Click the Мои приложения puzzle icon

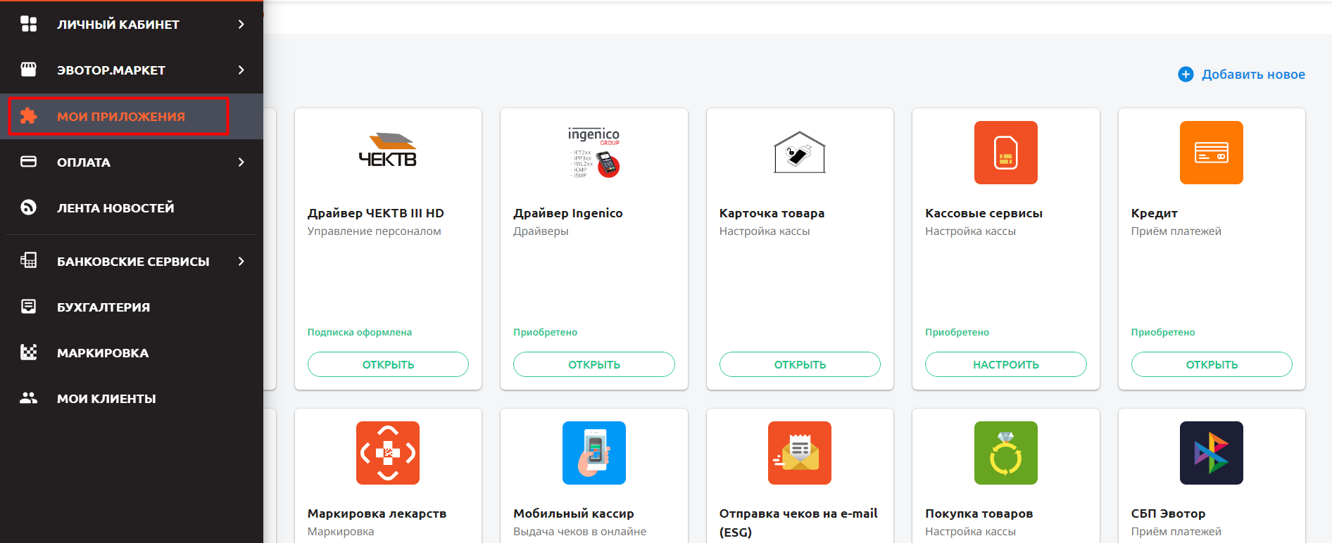click(28, 116)
